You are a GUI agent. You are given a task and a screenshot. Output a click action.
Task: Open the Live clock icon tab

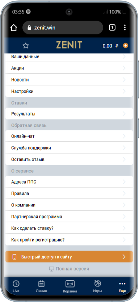[16, 286]
